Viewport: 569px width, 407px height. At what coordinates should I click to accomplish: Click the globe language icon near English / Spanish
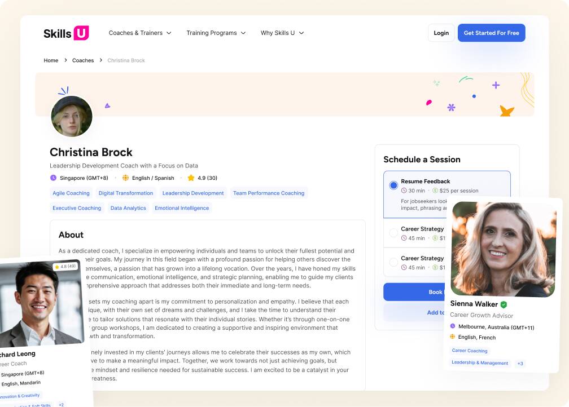125,178
